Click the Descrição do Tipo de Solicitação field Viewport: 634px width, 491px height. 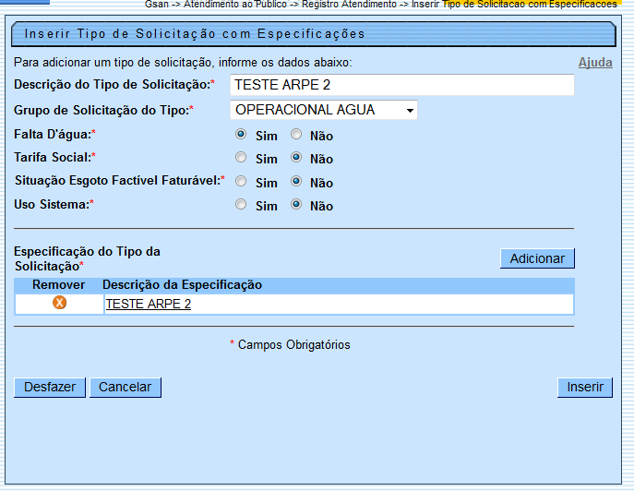pos(401,85)
